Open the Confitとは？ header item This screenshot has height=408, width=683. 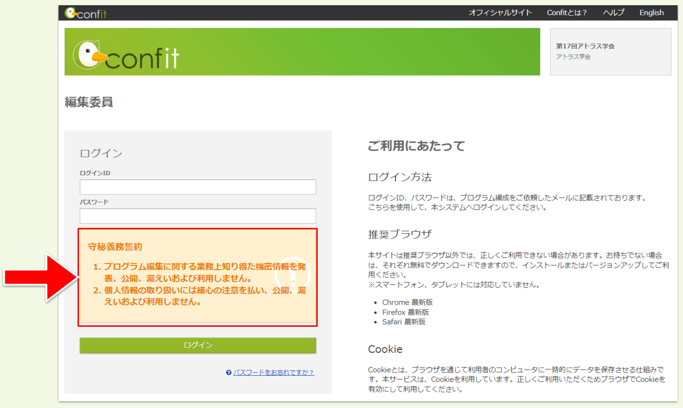[x=566, y=13]
